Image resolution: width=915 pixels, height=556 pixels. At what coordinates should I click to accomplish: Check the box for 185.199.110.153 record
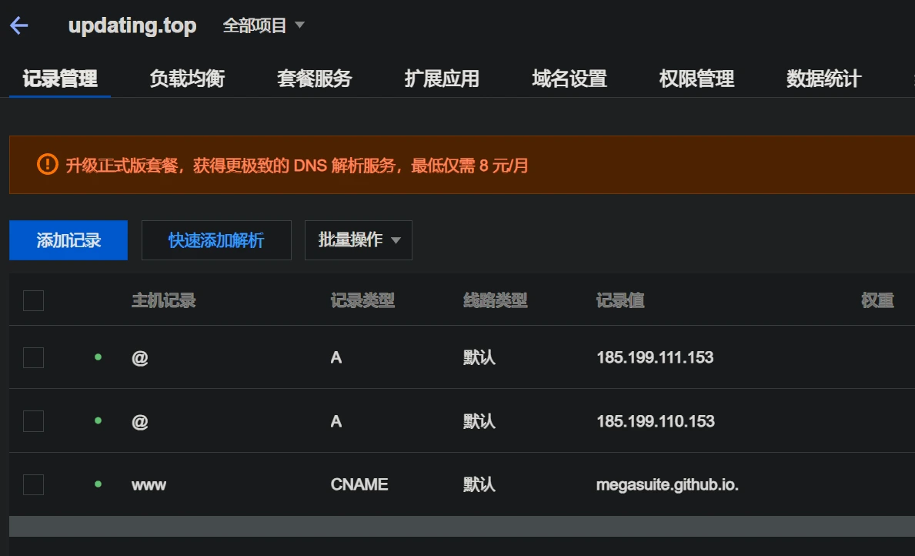33,420
